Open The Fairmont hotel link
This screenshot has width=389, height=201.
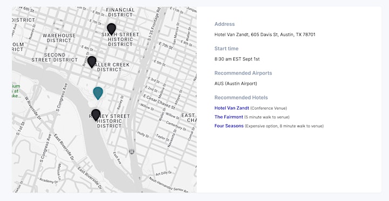(229, 117)
